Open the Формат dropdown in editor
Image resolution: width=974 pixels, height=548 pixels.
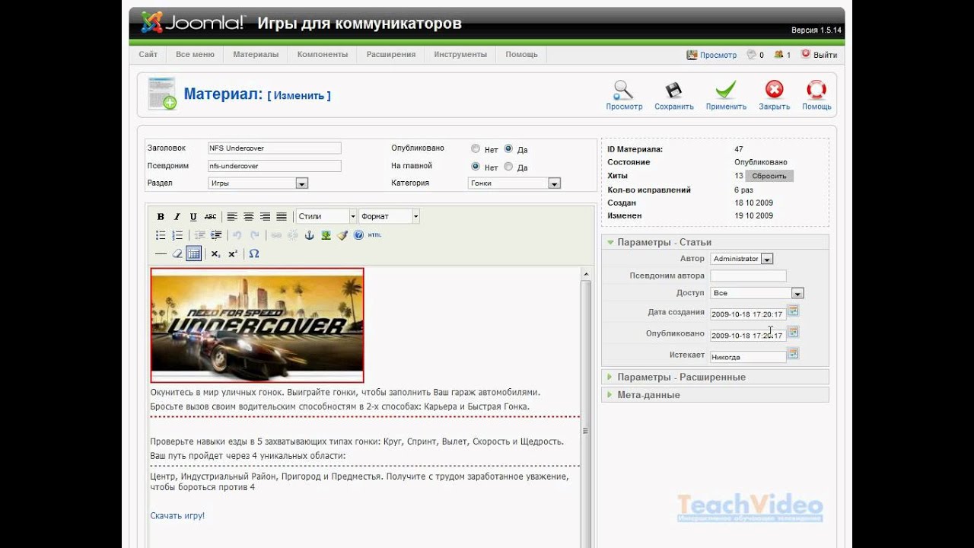point(389,217)
